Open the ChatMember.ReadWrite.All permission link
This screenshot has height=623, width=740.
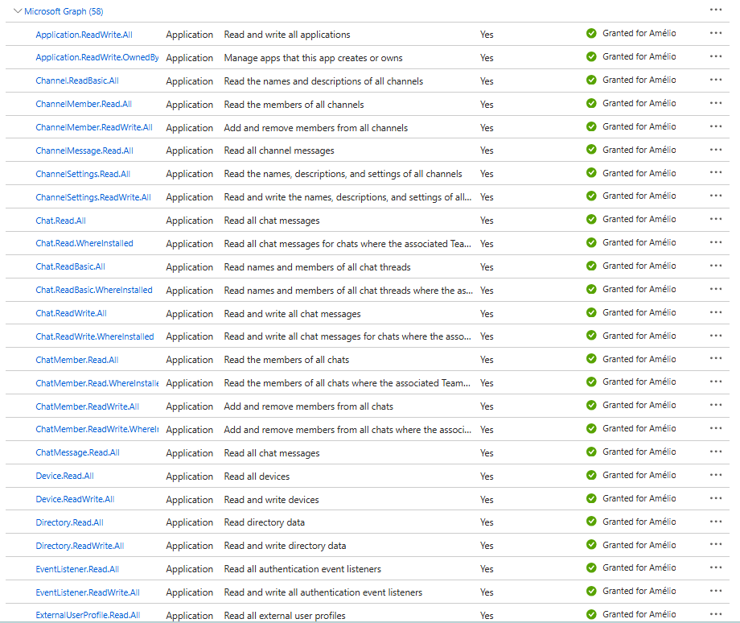(88, 406)
